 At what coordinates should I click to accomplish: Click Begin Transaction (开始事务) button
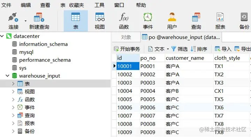(127, 49)
